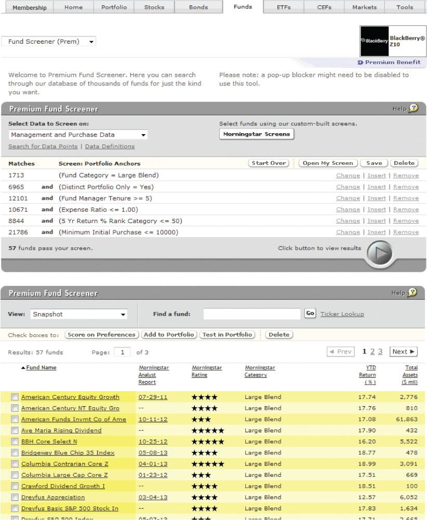Go to results page 2
This screenshot has height=520, width=427.
[x=372, y=352]
